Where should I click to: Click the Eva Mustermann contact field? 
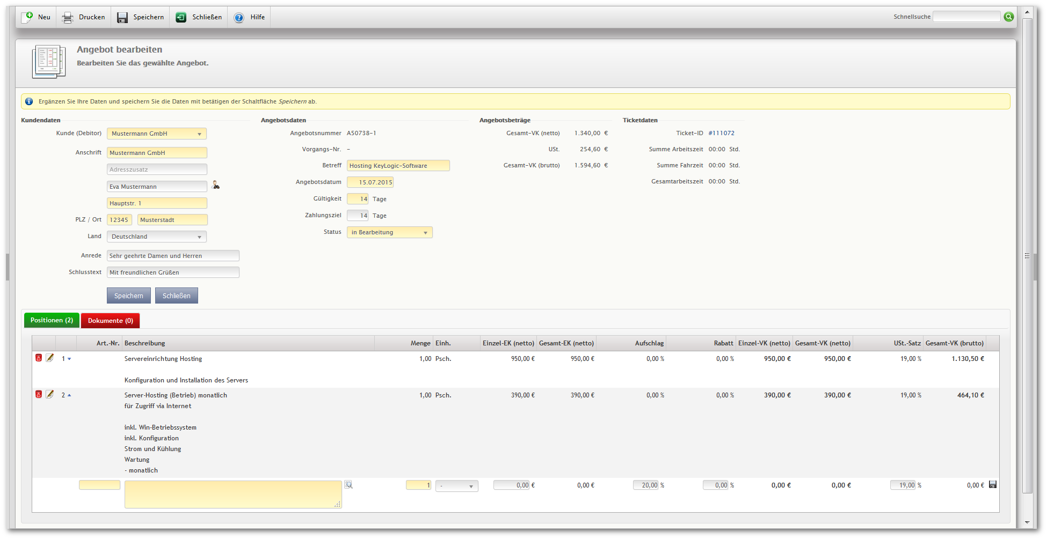point(157,187)
